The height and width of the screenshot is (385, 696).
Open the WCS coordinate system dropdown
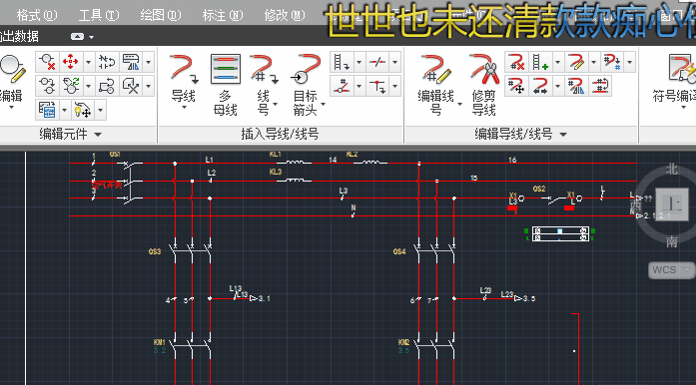671,269
